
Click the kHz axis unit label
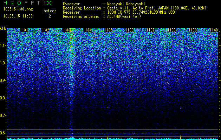3,28
